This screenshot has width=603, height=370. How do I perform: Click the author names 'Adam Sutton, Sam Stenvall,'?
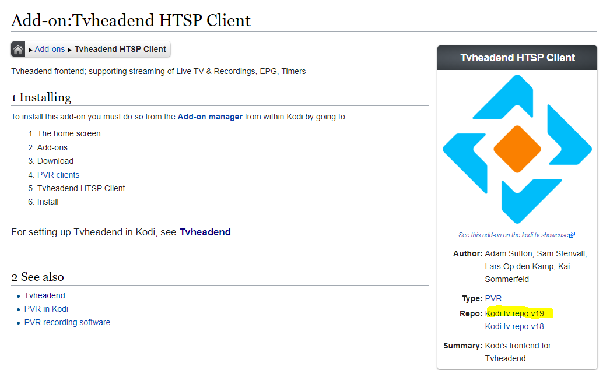[536, 253]
